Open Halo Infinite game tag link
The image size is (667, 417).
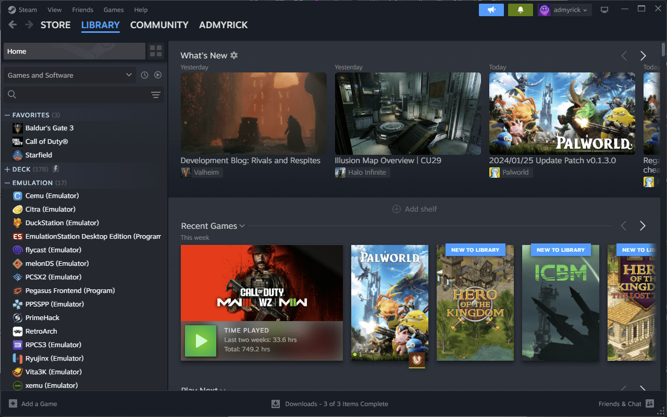pos(362,173)
